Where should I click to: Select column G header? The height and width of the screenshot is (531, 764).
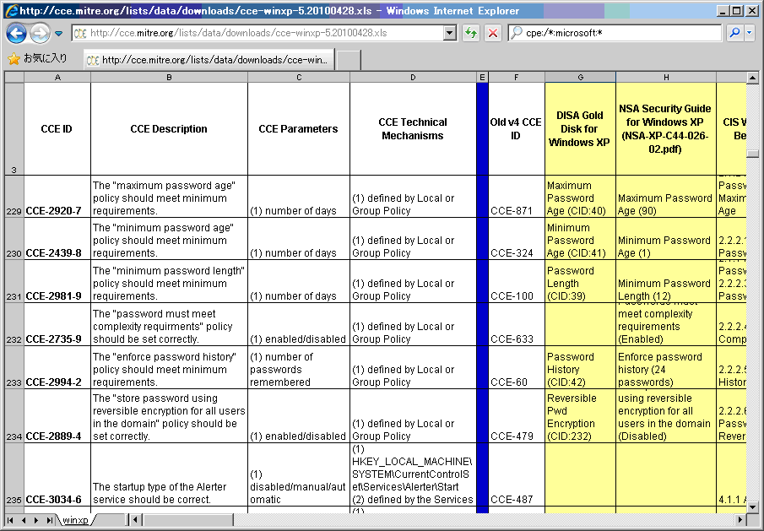pyautogui.click(x=580, y=77)
